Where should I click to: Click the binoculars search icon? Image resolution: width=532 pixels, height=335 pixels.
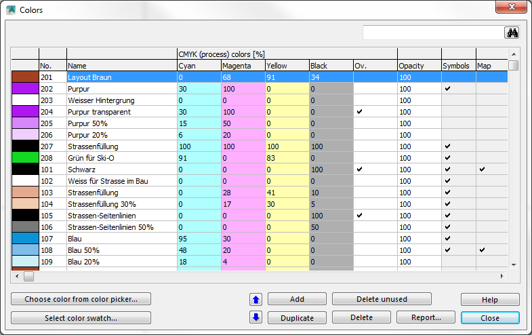tap(512, 33)
